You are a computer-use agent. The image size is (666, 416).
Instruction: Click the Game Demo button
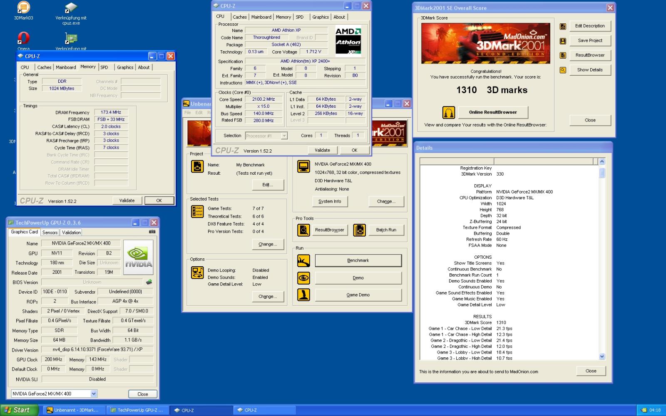(x=358, y=295)
